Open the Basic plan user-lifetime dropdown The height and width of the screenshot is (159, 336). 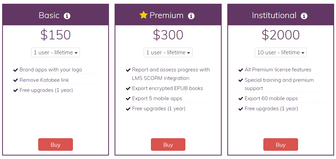[x=56, y=52]
